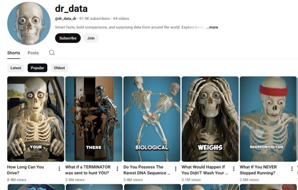
Task: Select the Latest sort chip
Action: (x=16, y=68)
